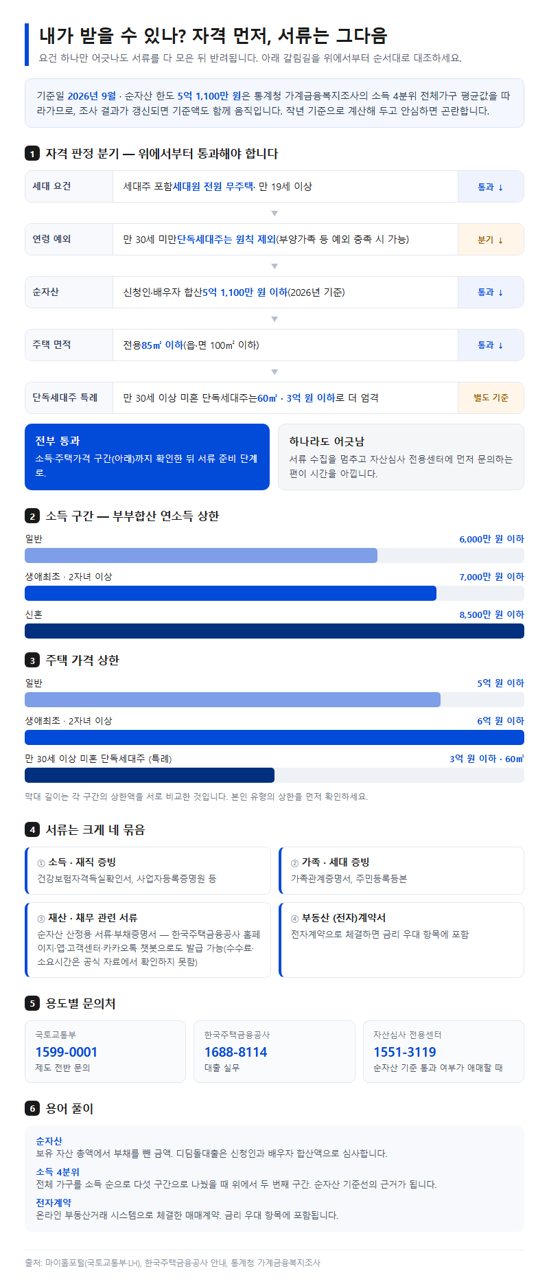Viewport: 549px width, 1284px height.
Task: Click the 신혼 8,500만 원 income bar
Action: click(274, 631)
